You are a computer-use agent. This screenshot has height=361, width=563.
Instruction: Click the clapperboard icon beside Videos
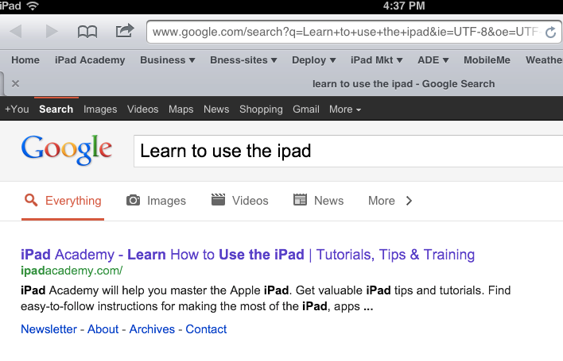coord(218,199)
